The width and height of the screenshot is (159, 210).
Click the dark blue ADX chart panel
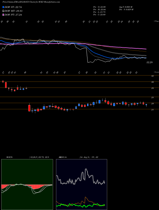point(81,185)
